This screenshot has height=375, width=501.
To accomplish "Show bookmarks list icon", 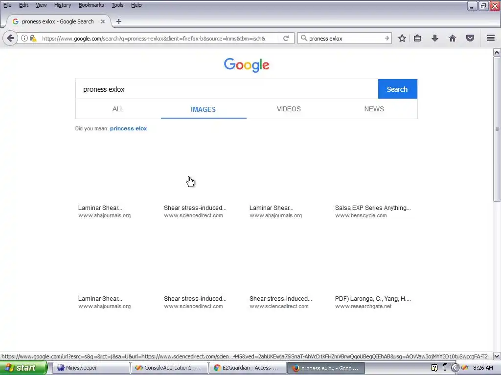I will [x=417, y=38].
